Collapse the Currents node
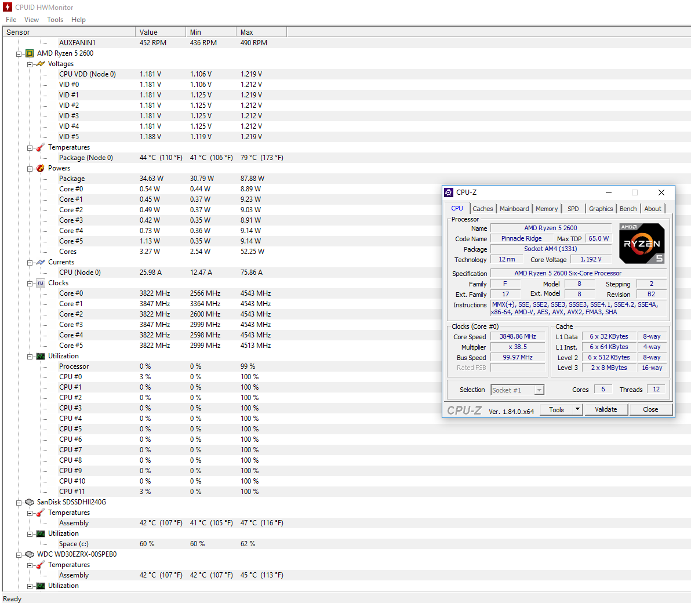Viewport: 691px width, 603px height. coord(30,263)
